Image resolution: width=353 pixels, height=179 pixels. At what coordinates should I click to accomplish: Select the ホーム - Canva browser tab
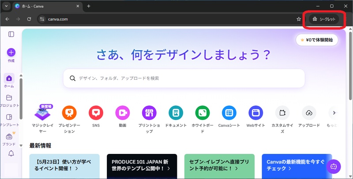pos(47,6)
